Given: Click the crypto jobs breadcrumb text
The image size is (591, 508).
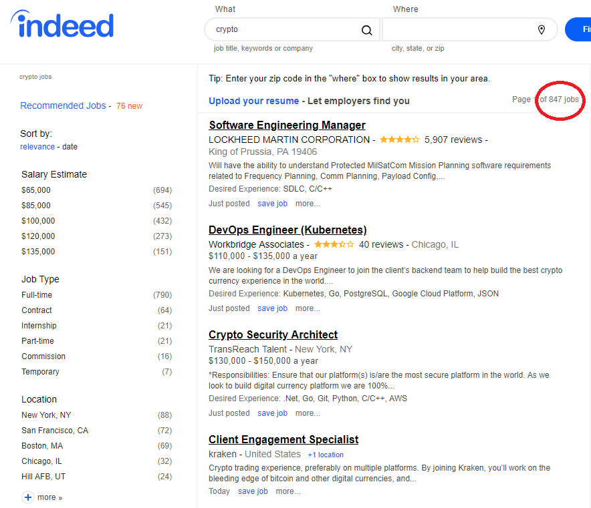Looking at the screenshot, I should click(35, 77).
